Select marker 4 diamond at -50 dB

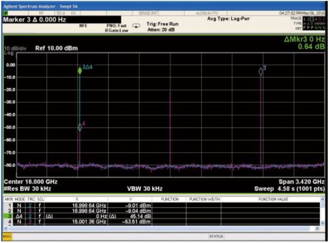coord(80,127)
